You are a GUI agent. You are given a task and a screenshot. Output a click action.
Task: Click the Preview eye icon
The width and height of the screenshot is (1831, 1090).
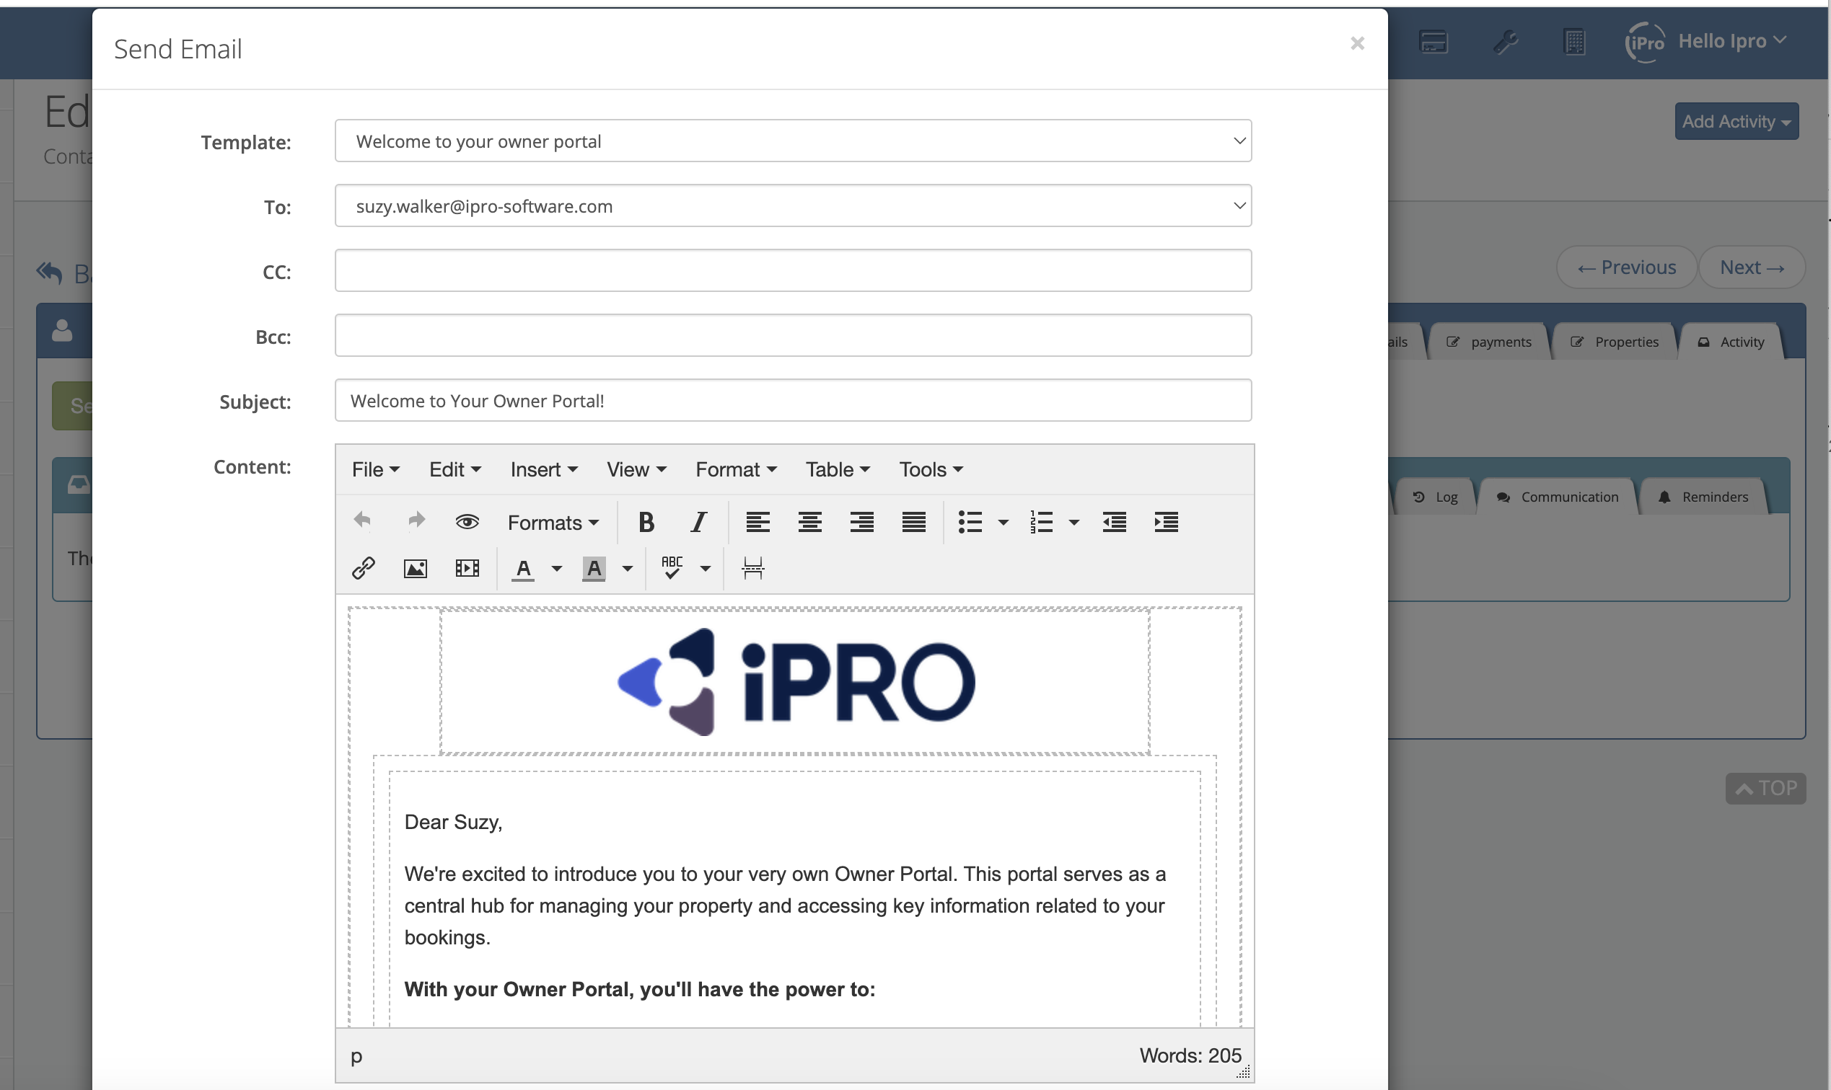tap(467, 521)
